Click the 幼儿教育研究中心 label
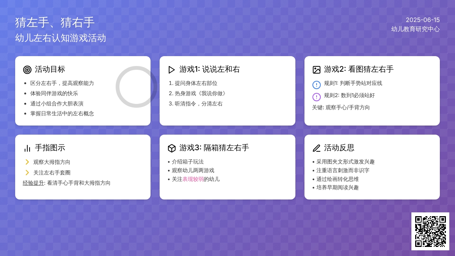 click(x=416, y=29)
